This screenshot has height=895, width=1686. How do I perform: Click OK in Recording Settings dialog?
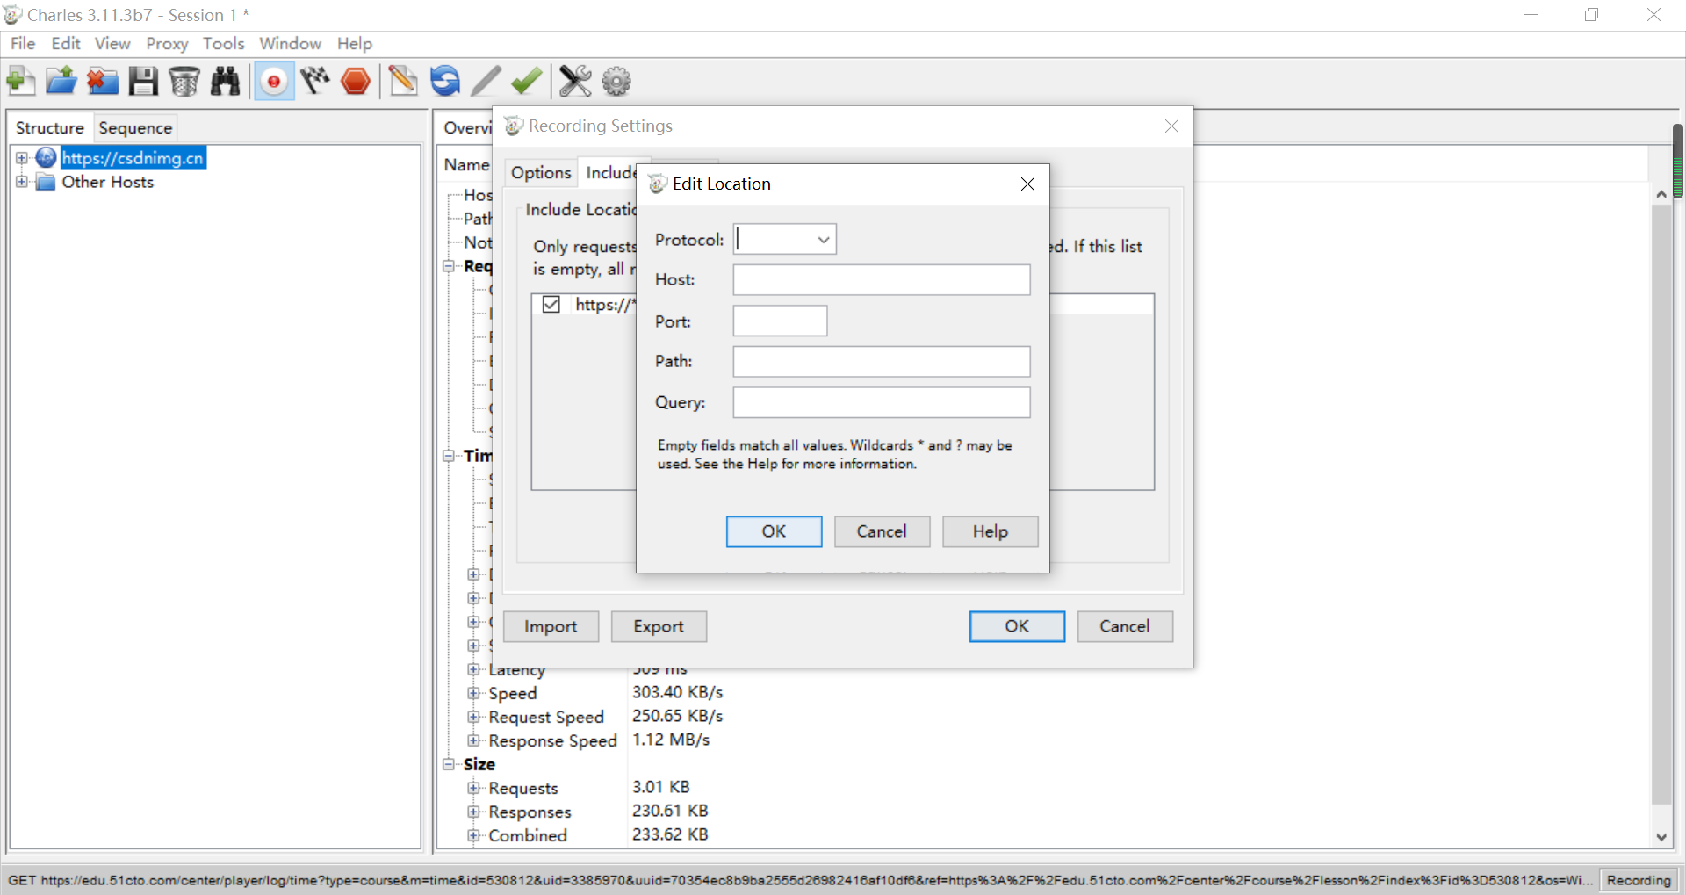click(x=1017, y=626)
